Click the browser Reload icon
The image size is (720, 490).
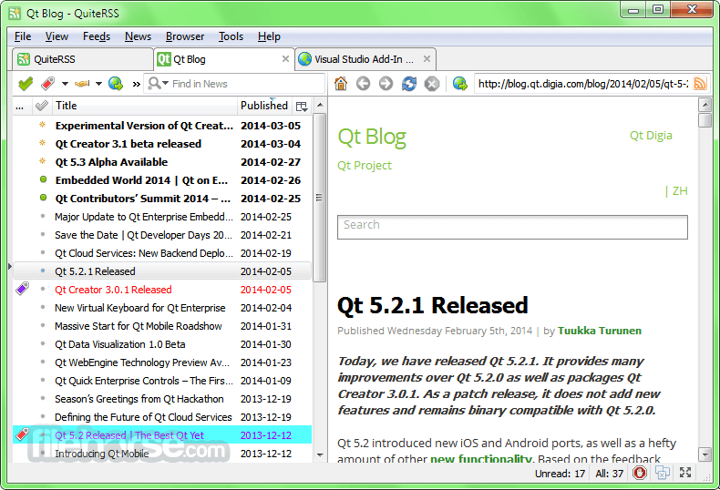coord(408,84)
